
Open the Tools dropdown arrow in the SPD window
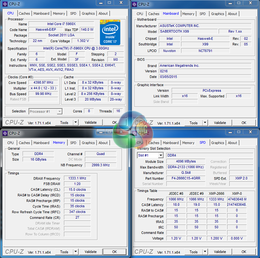point(205,252)
